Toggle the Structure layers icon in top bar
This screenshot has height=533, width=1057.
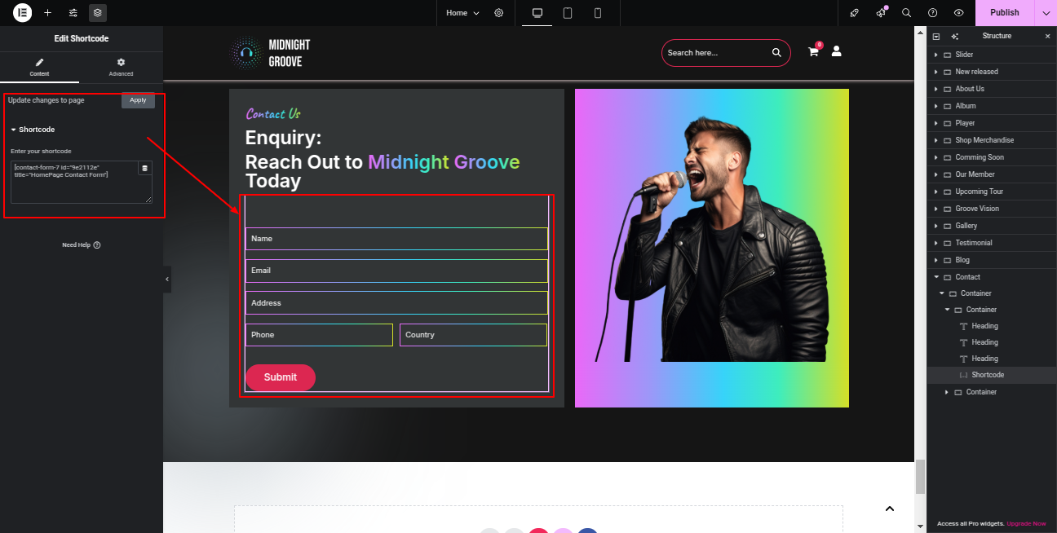98,13
